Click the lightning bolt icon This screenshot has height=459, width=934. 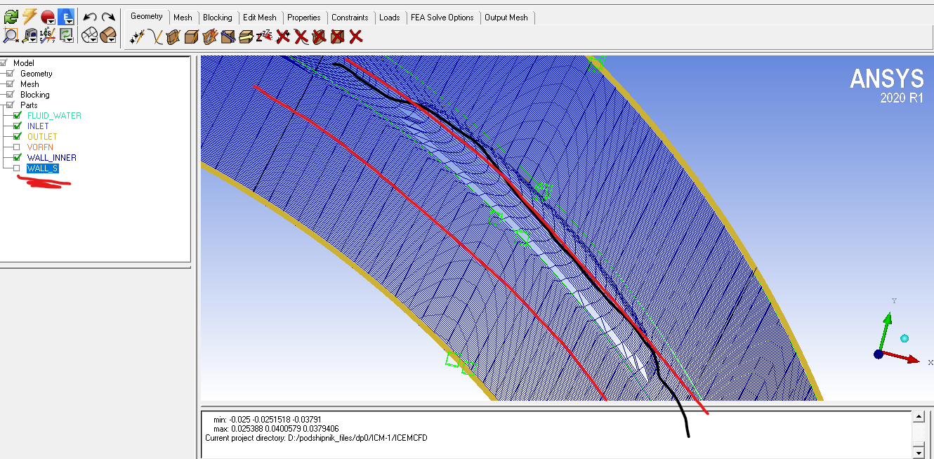click(x=29, y=16)
